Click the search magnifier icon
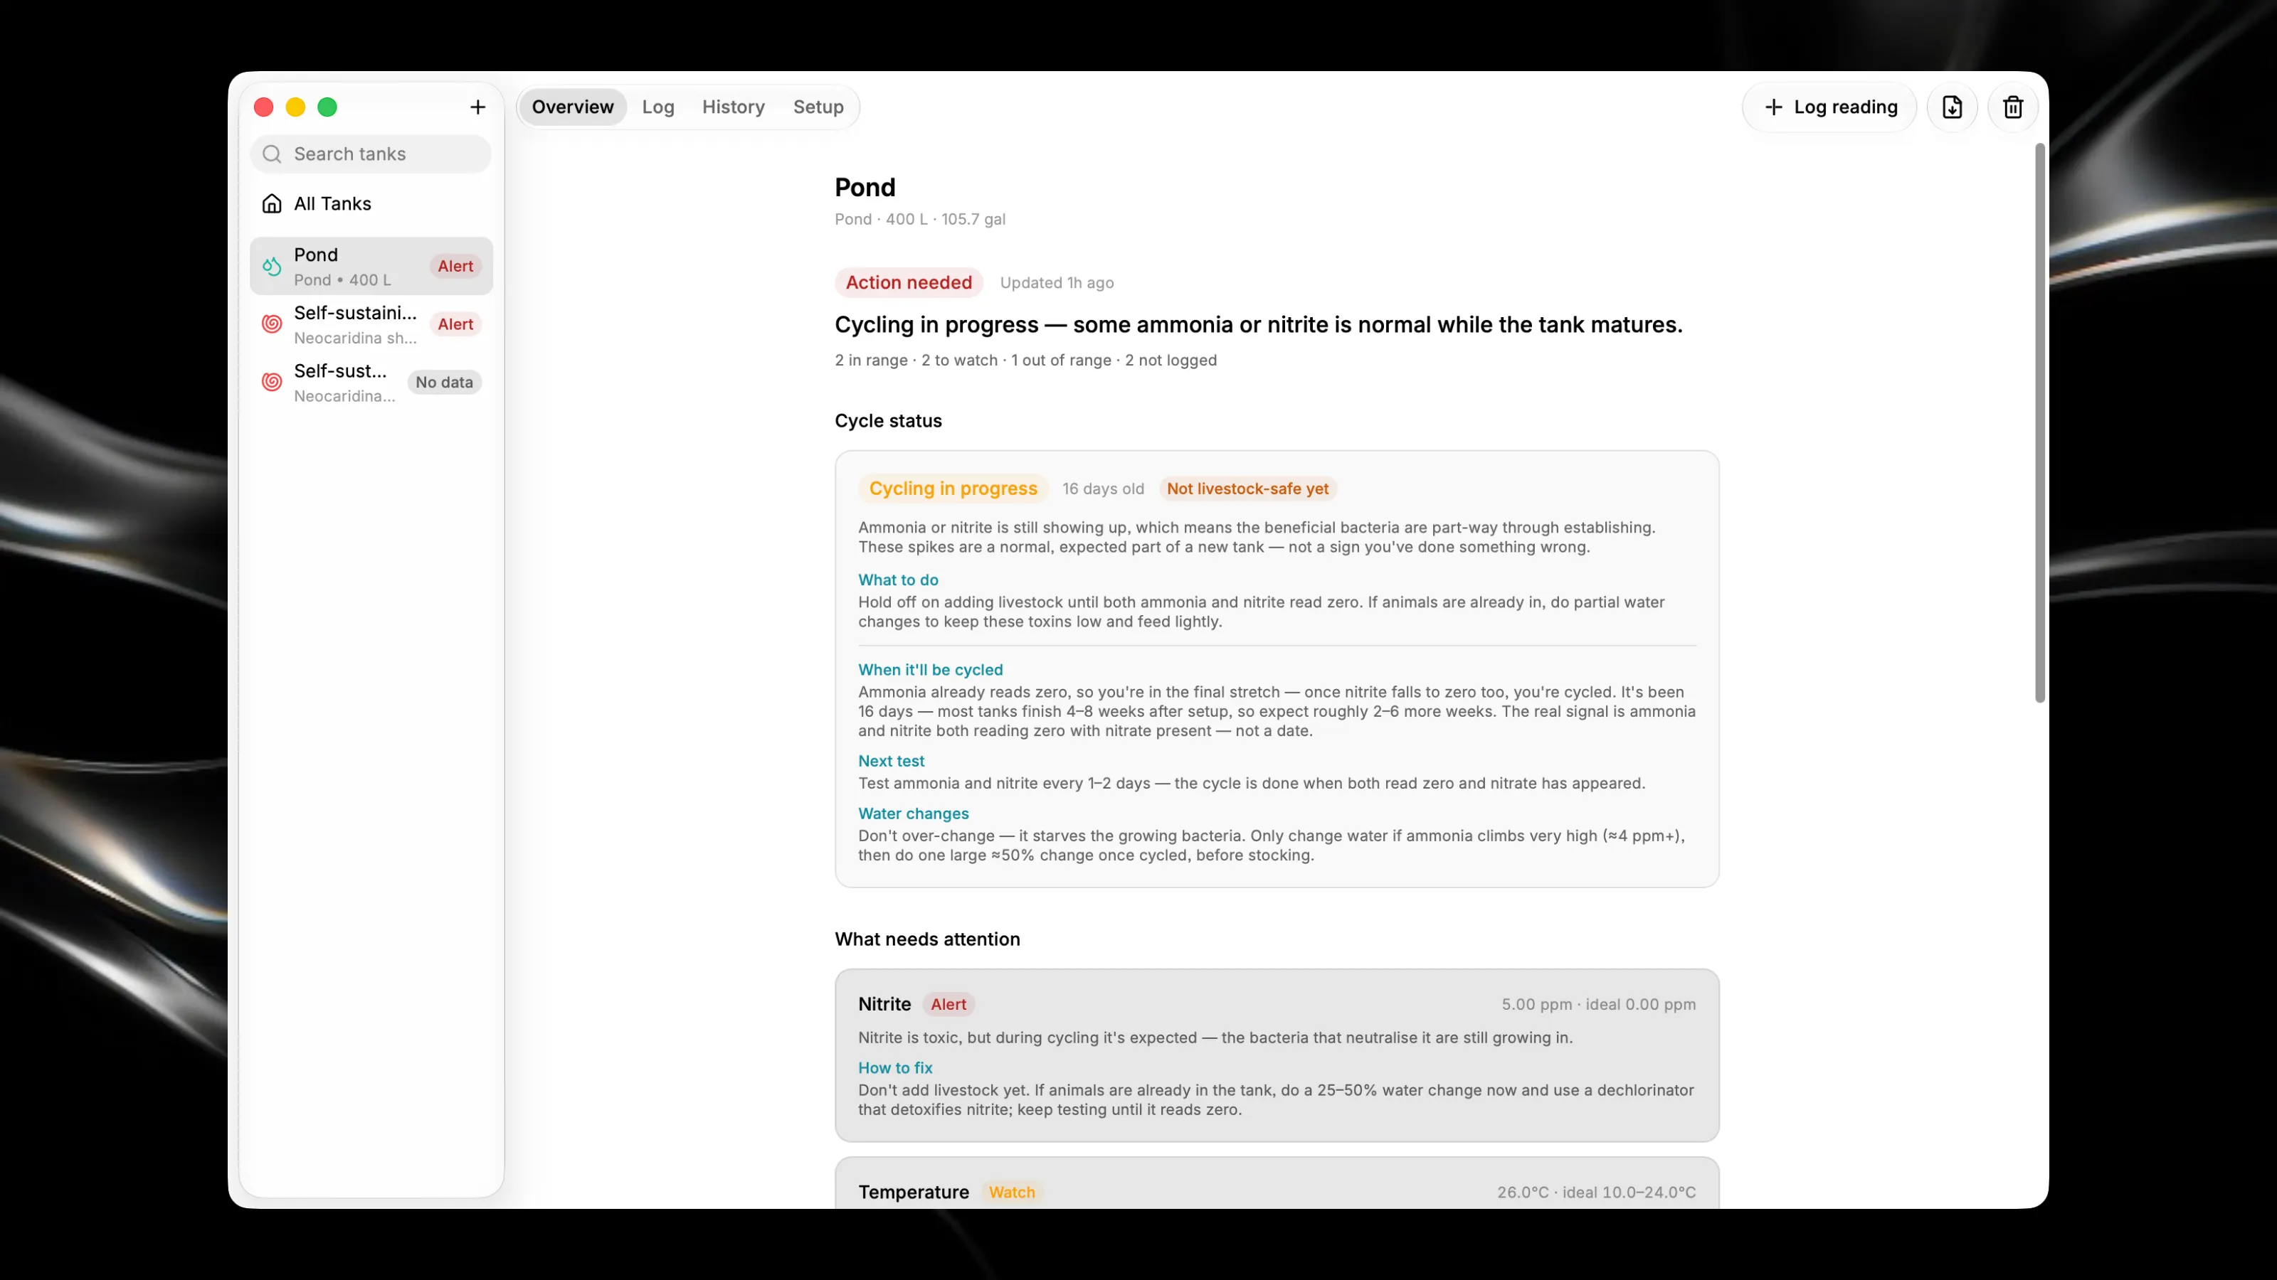The height and width of the screenshot is (1280, 2277). click(273, 154)
